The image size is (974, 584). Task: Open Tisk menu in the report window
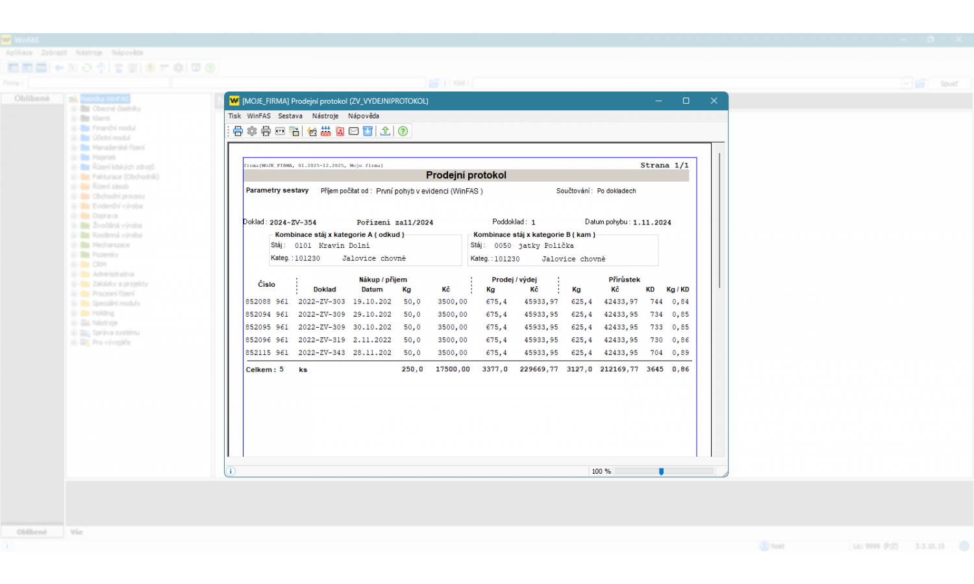(x=234, y=116)
